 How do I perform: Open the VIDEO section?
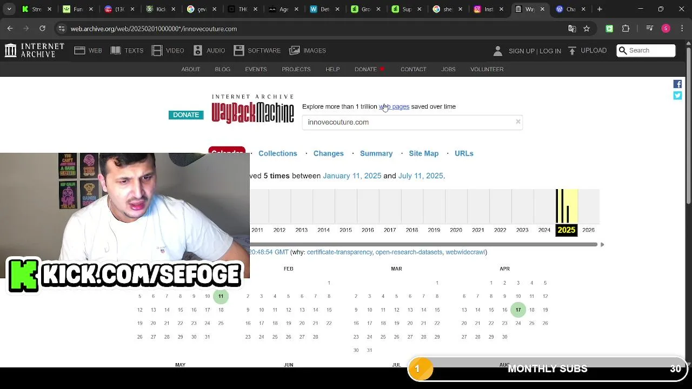(x=168, y=50)
